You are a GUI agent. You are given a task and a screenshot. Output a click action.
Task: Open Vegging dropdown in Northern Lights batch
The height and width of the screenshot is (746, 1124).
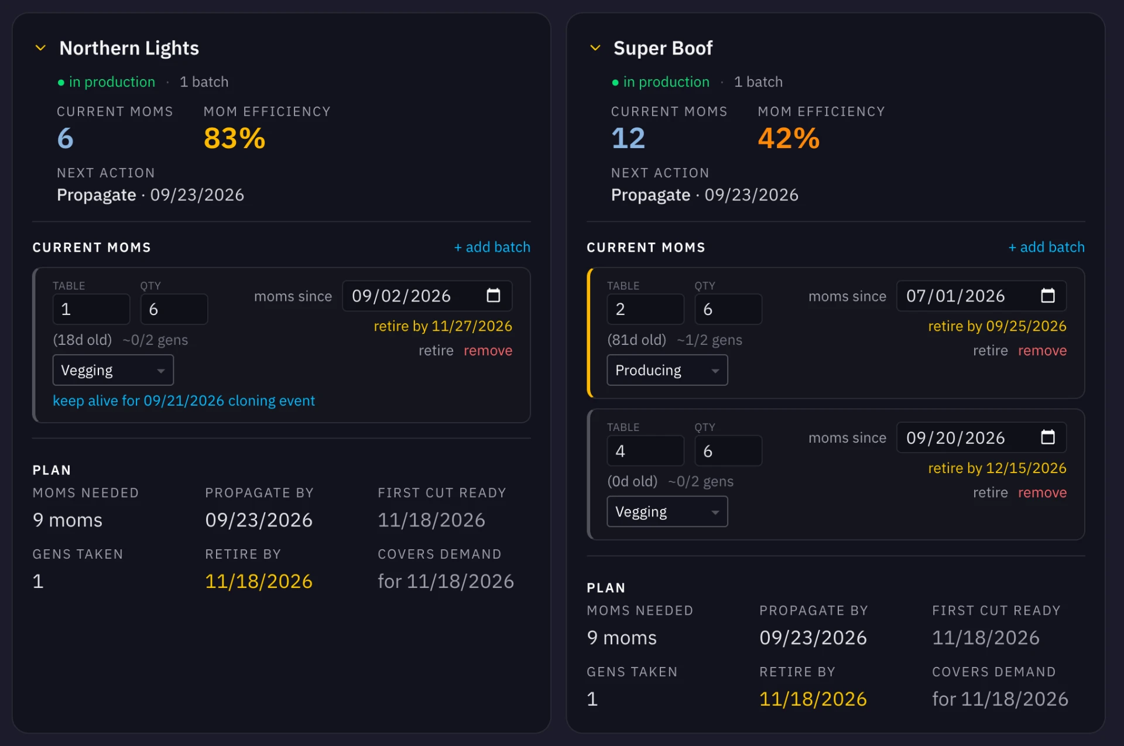click(113, 370)
